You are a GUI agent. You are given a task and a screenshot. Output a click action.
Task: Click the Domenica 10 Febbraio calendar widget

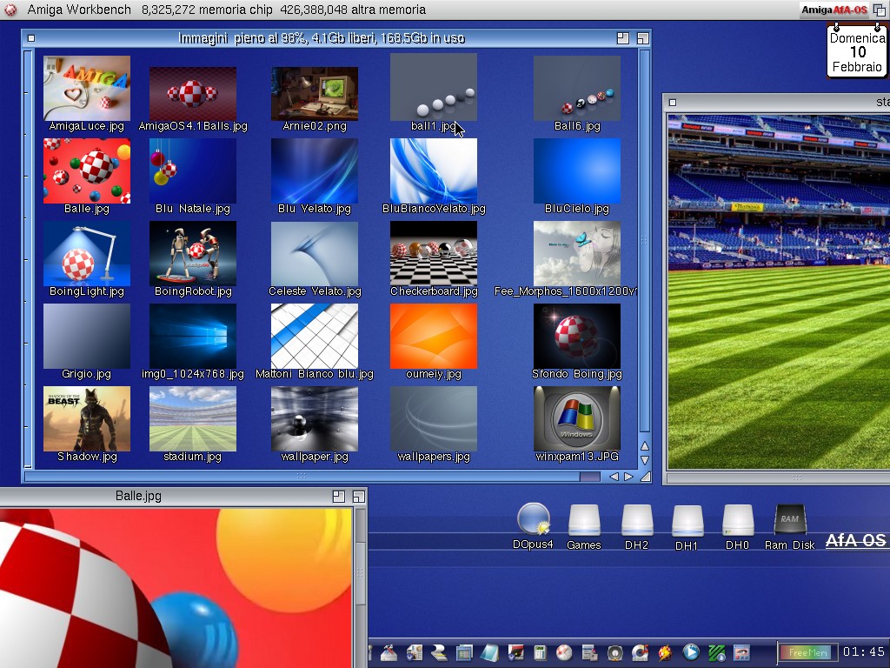pos(857,52)
